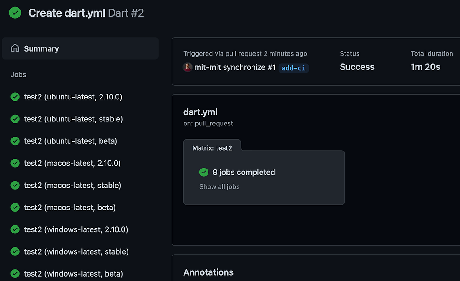
Task: Click status icon of windows-latest beta job
Action: point(15,273)
